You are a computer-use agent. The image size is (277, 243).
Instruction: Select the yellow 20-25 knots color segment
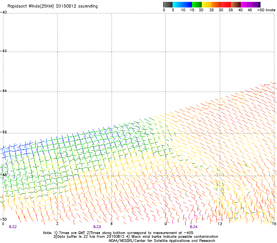coord(207,4)
